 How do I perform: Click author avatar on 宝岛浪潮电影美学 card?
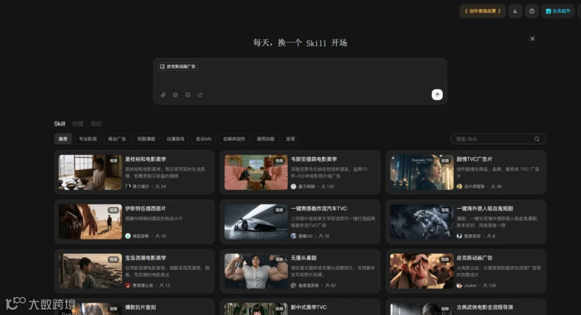pyautogui.click(x=128, y=285)
